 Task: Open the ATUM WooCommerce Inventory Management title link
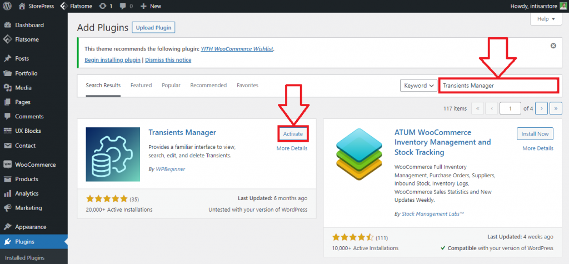pos(443,142)
